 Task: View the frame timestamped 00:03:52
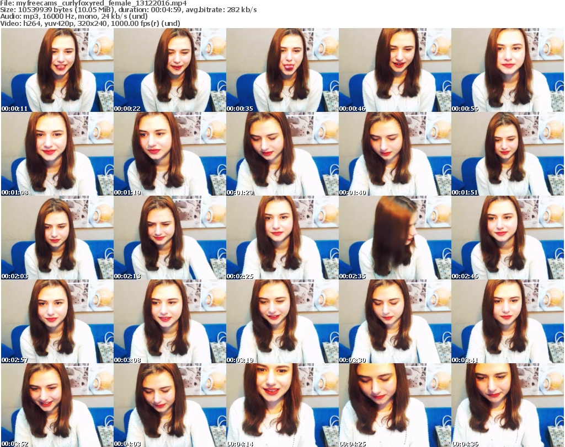[x=57, y=405]
